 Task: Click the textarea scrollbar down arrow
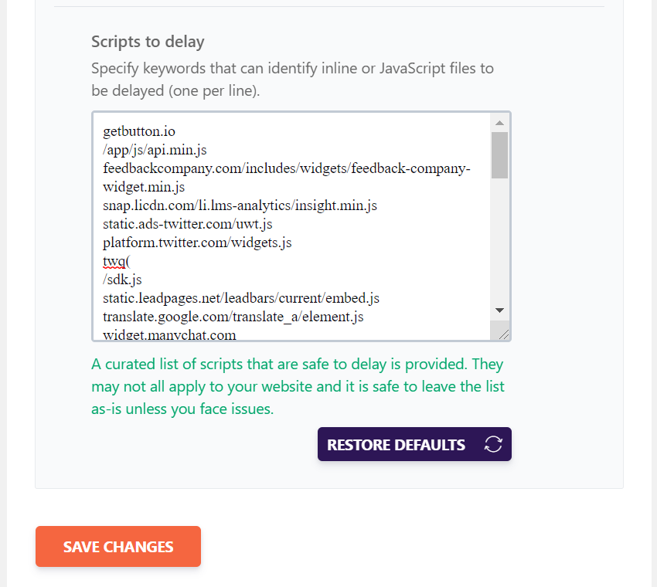coord(499,310)
